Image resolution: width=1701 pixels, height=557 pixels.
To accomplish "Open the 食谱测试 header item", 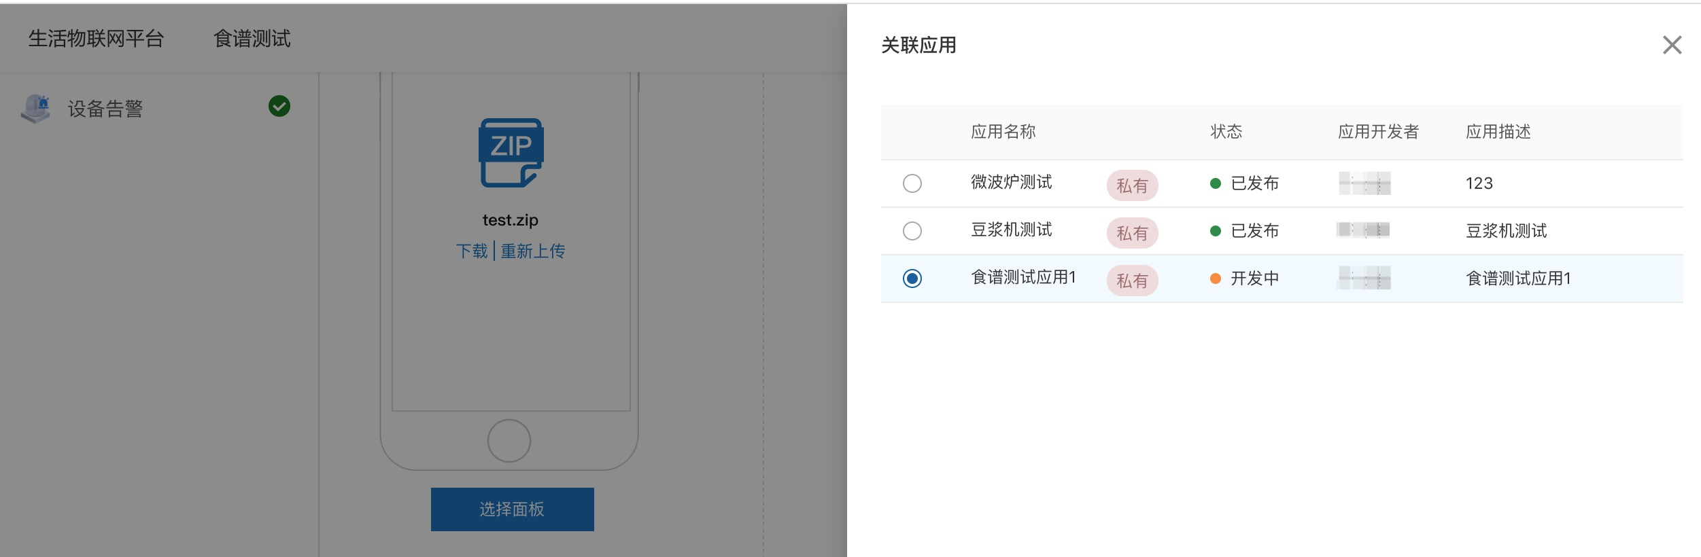I will click(252, 39).
